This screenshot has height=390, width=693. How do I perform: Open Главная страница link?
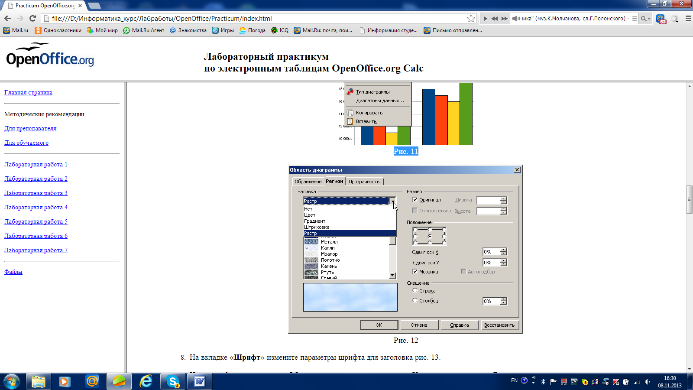pos(28,92)
